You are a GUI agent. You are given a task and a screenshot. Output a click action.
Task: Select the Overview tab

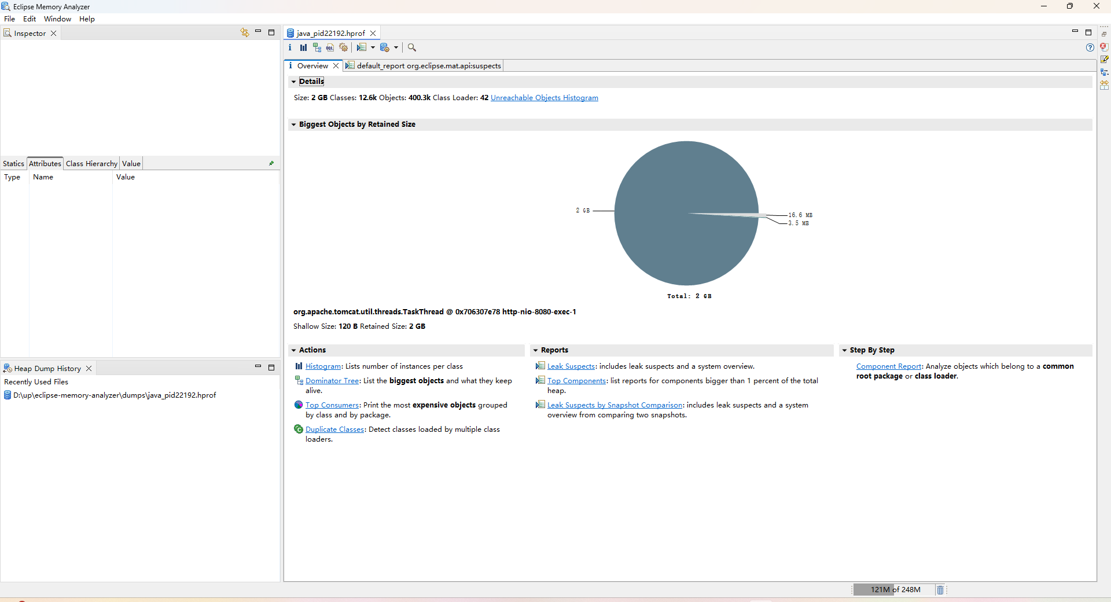(x=312, y=66)
